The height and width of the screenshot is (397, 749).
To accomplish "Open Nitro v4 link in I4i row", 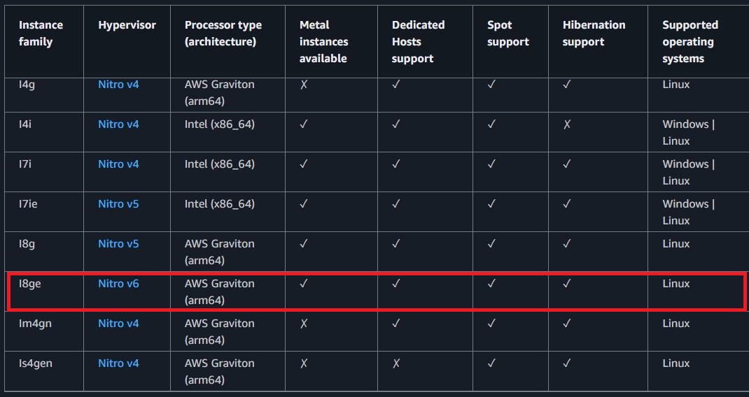I will point(118,124).
